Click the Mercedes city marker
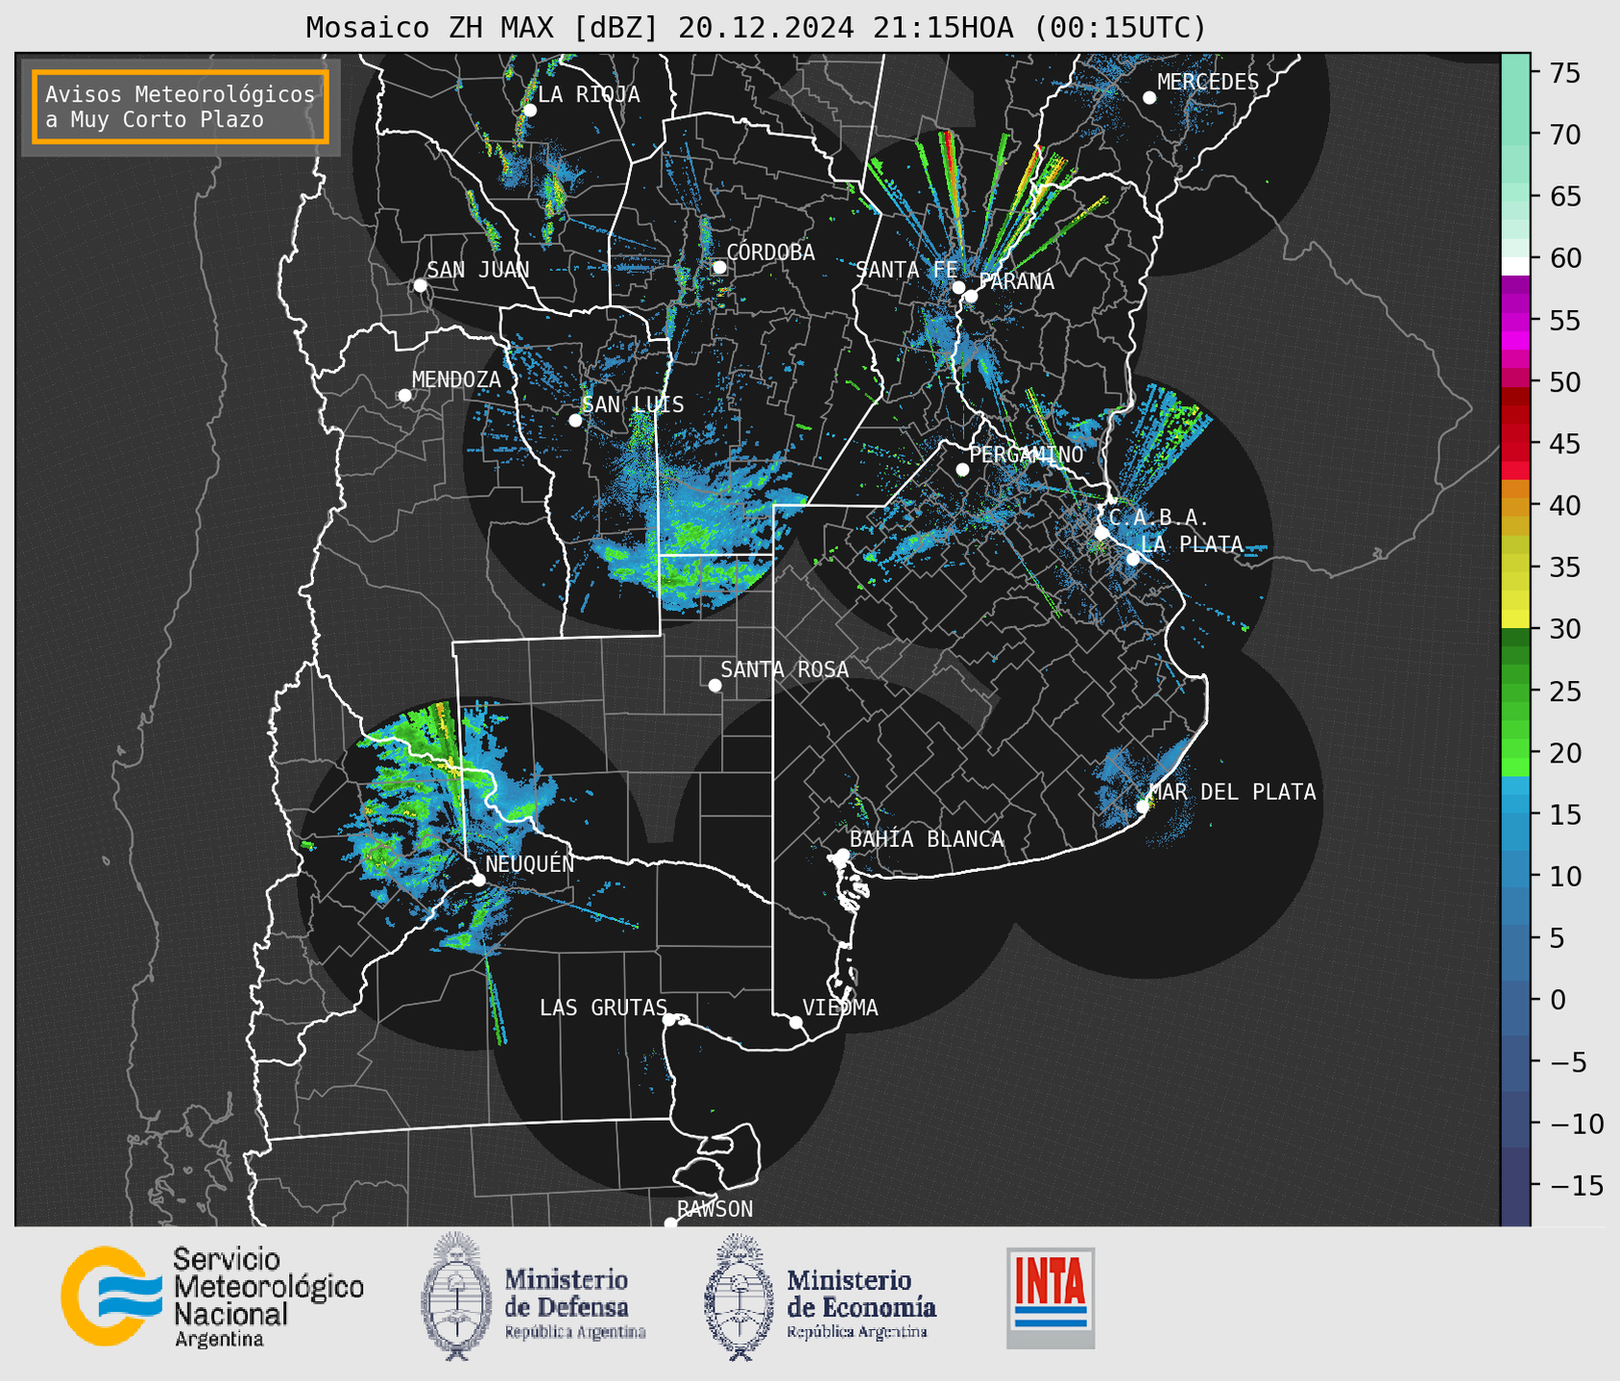The image size is (1620, 1381). pyautogui.click(x=1149, y=98)
